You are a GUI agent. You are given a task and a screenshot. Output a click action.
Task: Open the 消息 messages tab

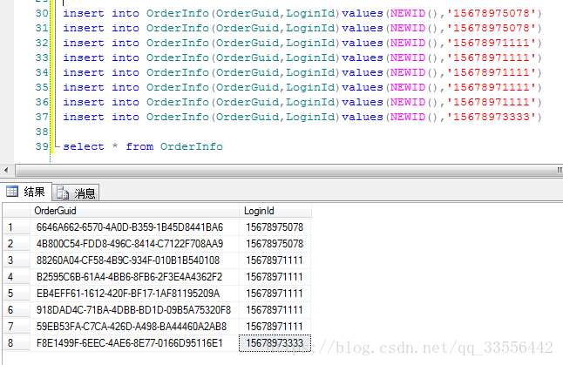tap(76, 193)
